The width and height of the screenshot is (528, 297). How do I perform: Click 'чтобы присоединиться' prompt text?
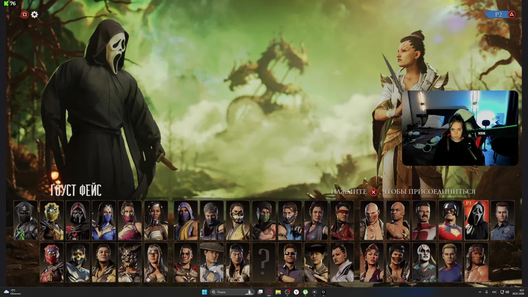(x=429, y=192)
